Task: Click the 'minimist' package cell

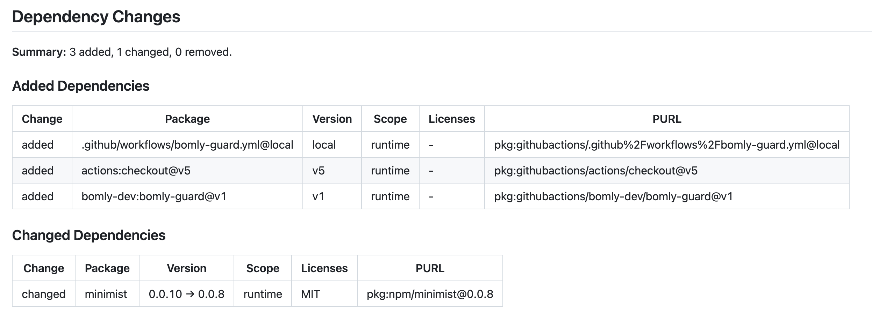Action: [107, 294]
